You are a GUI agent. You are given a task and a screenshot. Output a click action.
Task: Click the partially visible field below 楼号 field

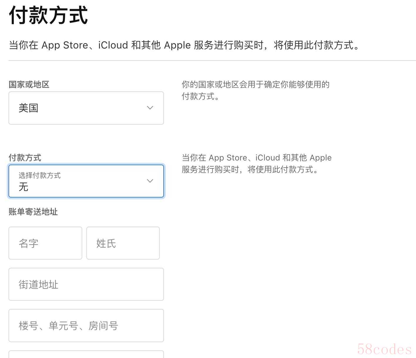tap(86, 354)
